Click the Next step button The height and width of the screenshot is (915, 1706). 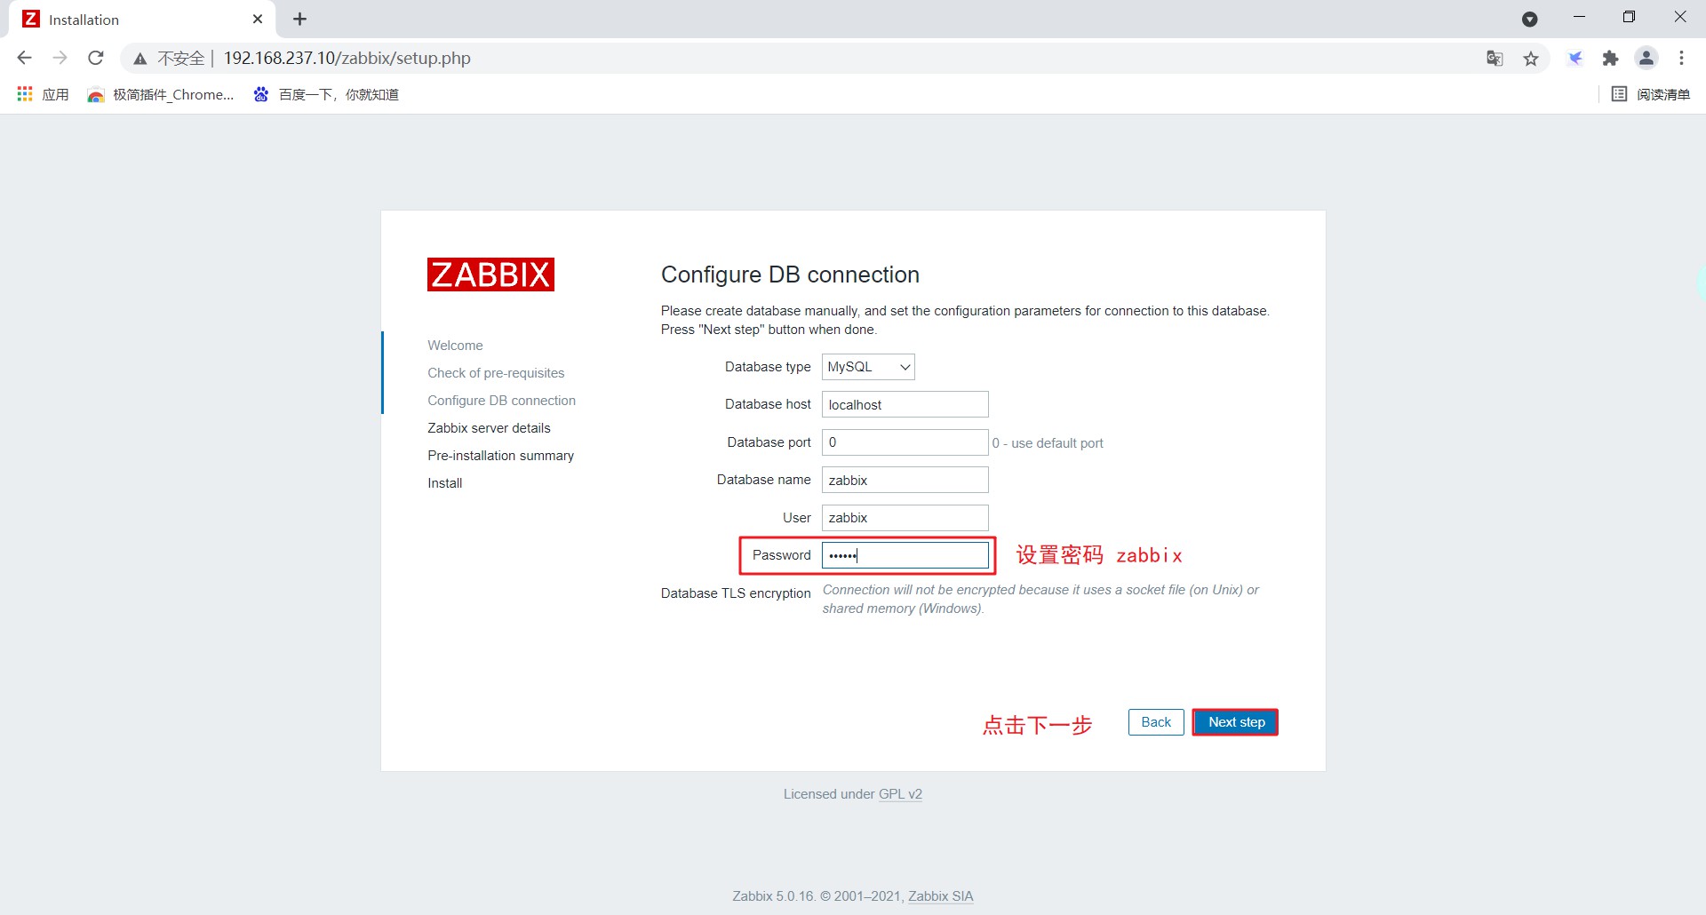point(1236,722)
